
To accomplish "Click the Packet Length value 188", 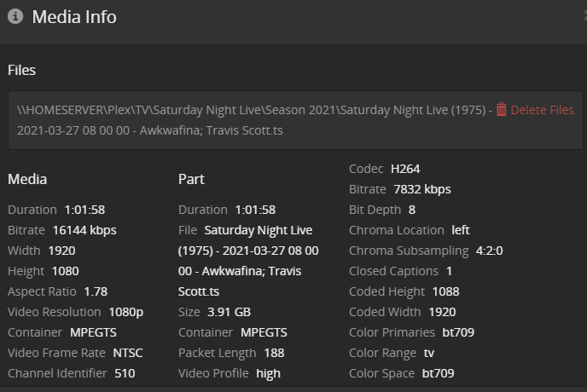I will [274, 353].
